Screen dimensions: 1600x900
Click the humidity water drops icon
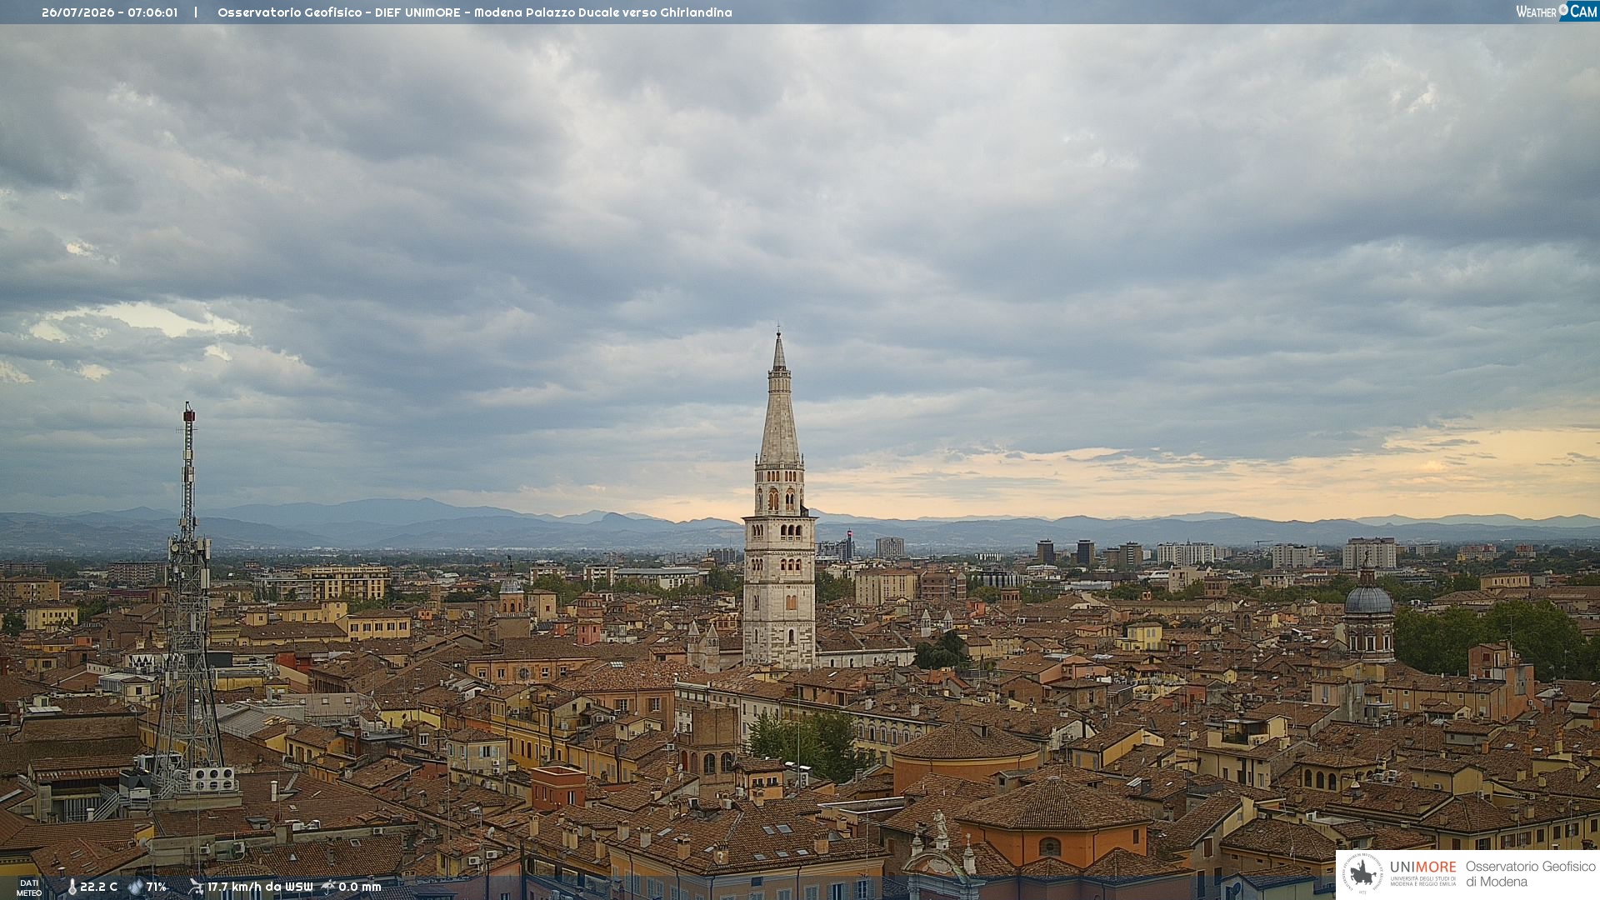[x=136, y=887]
